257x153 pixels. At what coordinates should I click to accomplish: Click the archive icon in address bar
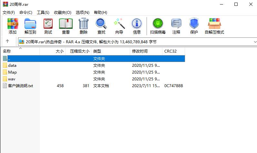pyautogui.click(x=22, y=42)
